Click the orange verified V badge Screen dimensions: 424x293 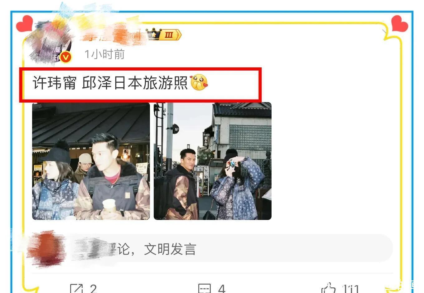click(x=65, y=57)
